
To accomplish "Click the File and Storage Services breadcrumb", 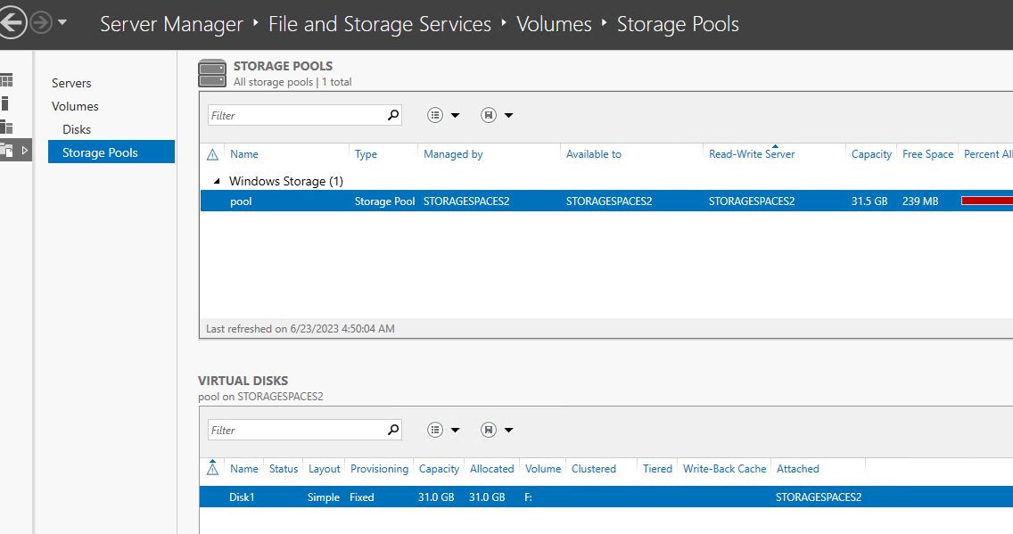I will [x=380, y=24].
